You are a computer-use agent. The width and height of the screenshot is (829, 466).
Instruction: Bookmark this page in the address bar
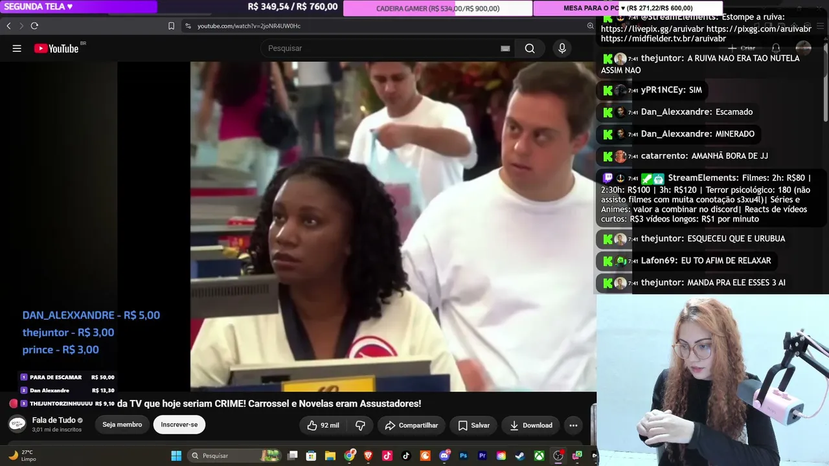click(x=171, y=26)
